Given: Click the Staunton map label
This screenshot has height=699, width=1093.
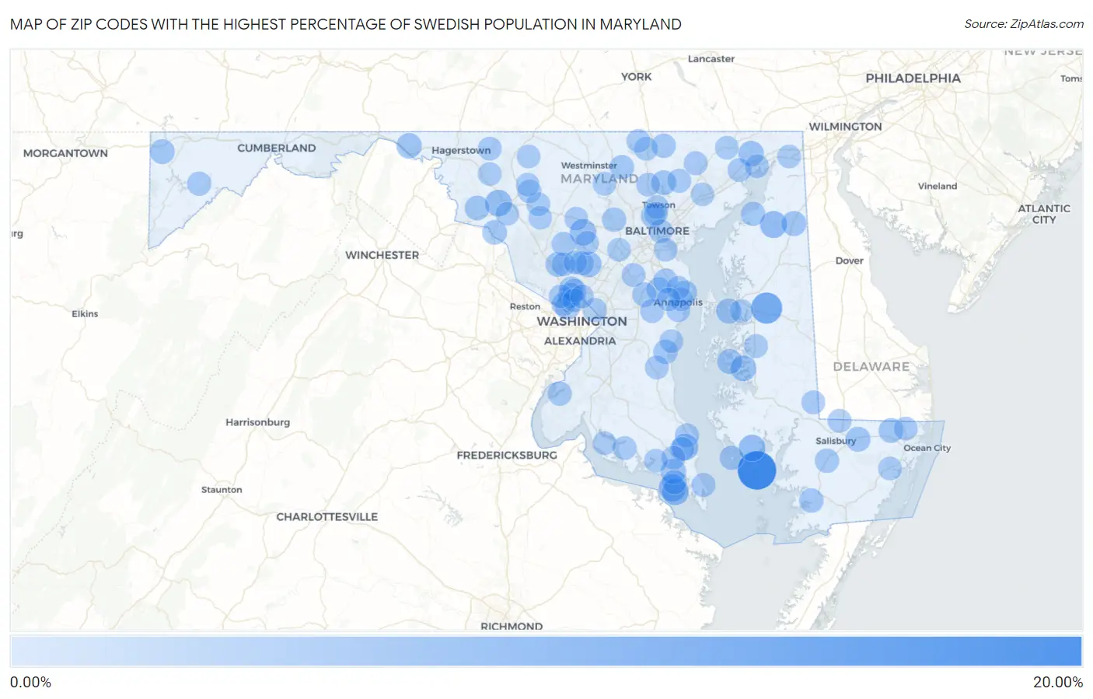Looking at the screenshot, I should [222, 490].
